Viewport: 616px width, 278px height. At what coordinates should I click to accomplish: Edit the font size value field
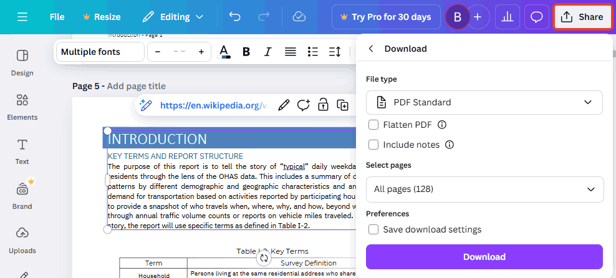(180, 52)
